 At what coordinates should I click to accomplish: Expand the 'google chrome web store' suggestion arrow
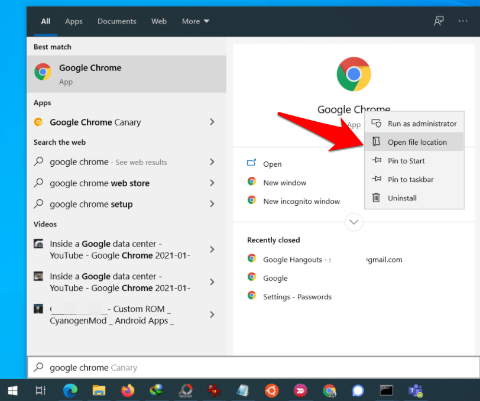[212, 183]
